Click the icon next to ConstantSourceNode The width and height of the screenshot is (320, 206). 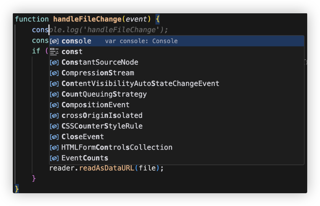(x=54, y=63)
